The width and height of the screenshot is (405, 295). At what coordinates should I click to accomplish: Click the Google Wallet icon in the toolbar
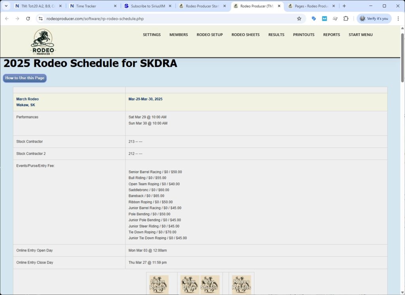[x=334, y=18]
